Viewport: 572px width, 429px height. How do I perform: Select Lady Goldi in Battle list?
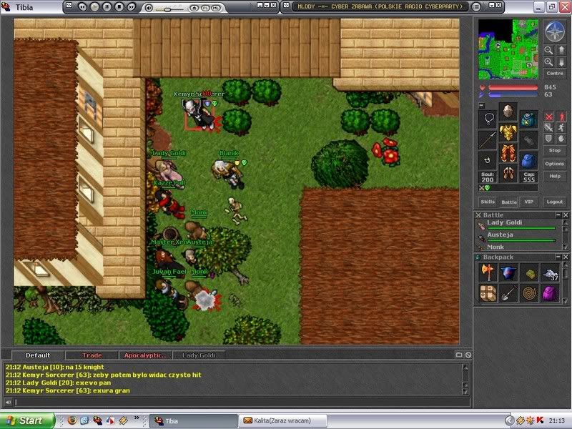[518, 225]
